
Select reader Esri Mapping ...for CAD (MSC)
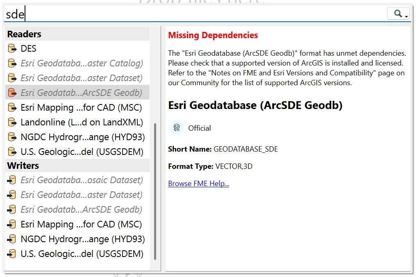pyautogui.click(x=77, y=107)
